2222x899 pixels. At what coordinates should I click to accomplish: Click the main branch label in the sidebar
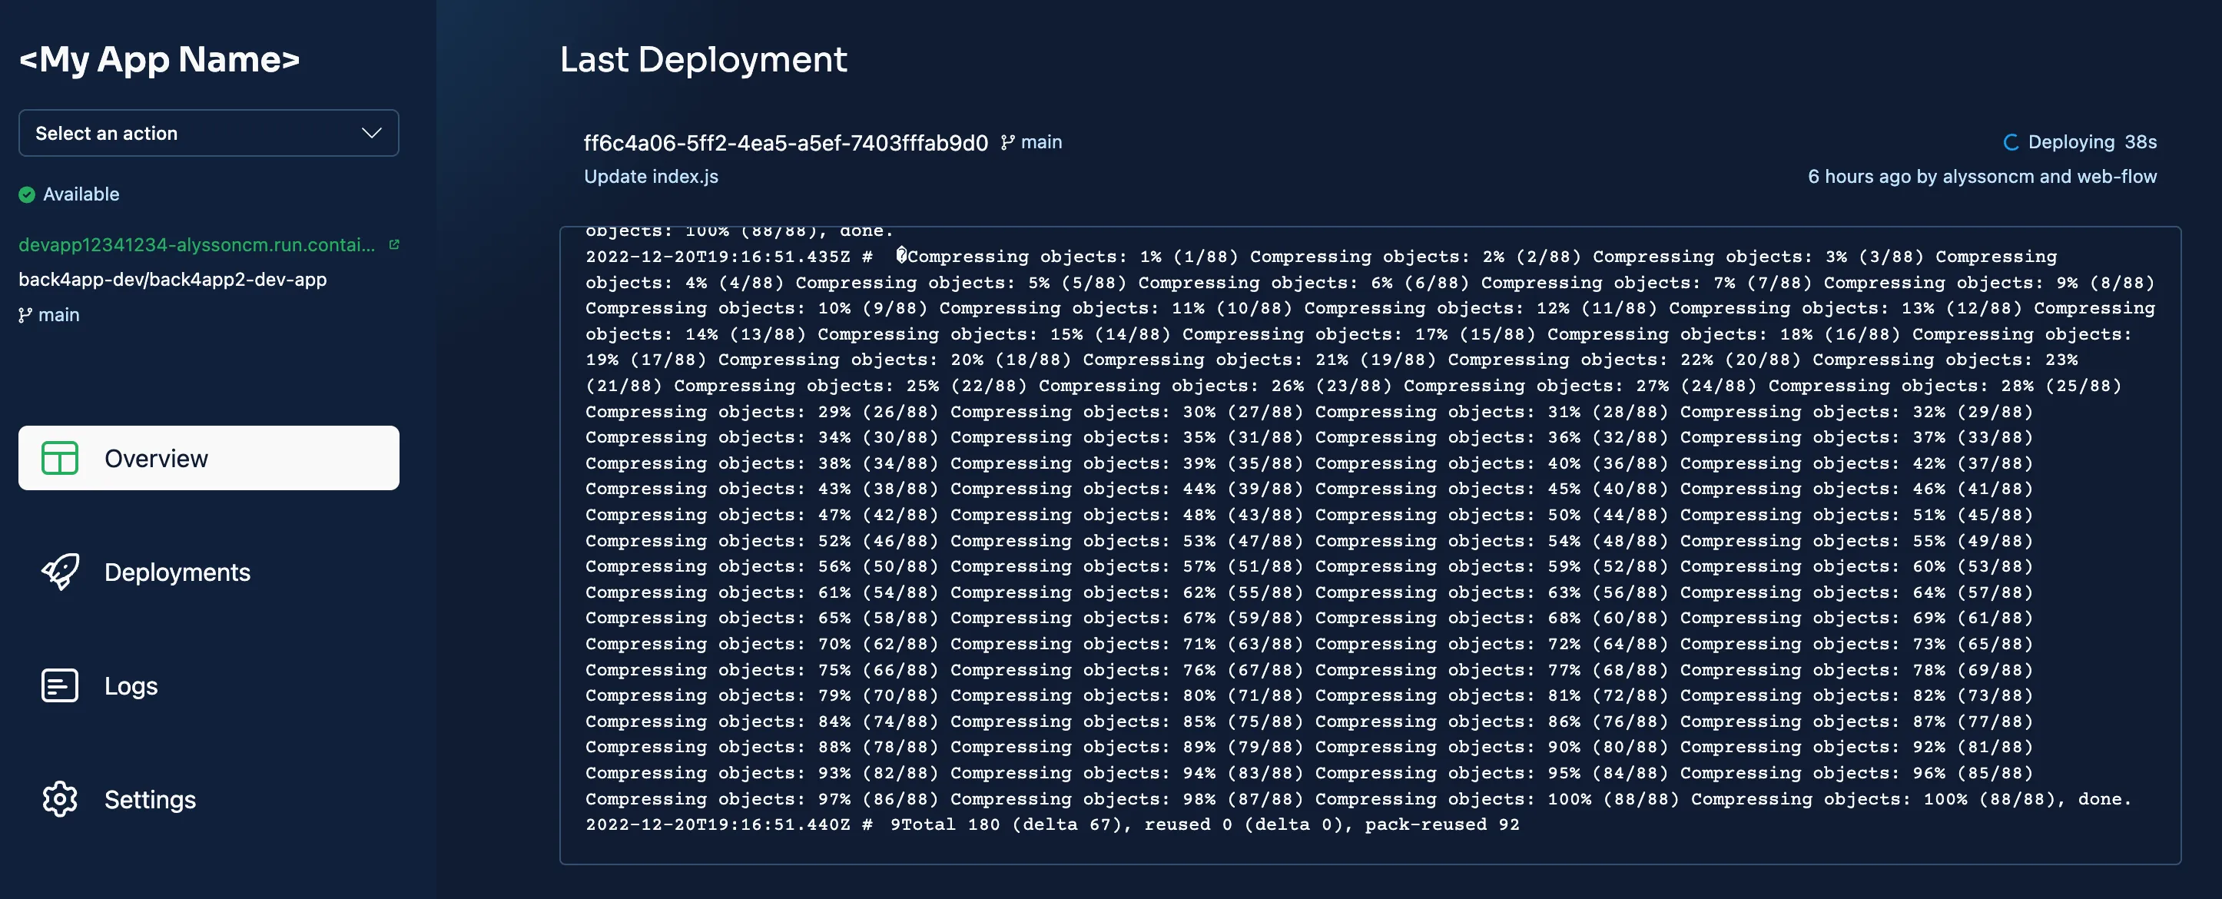click(x=58, y=315)
